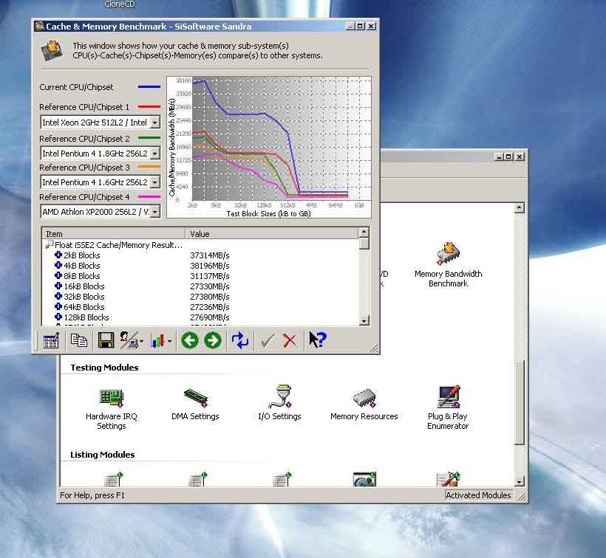Image resolution: width=606 pixels, height=558 pixels.
Task: Click the Listing Modules section heading
Action: point(103,455)
